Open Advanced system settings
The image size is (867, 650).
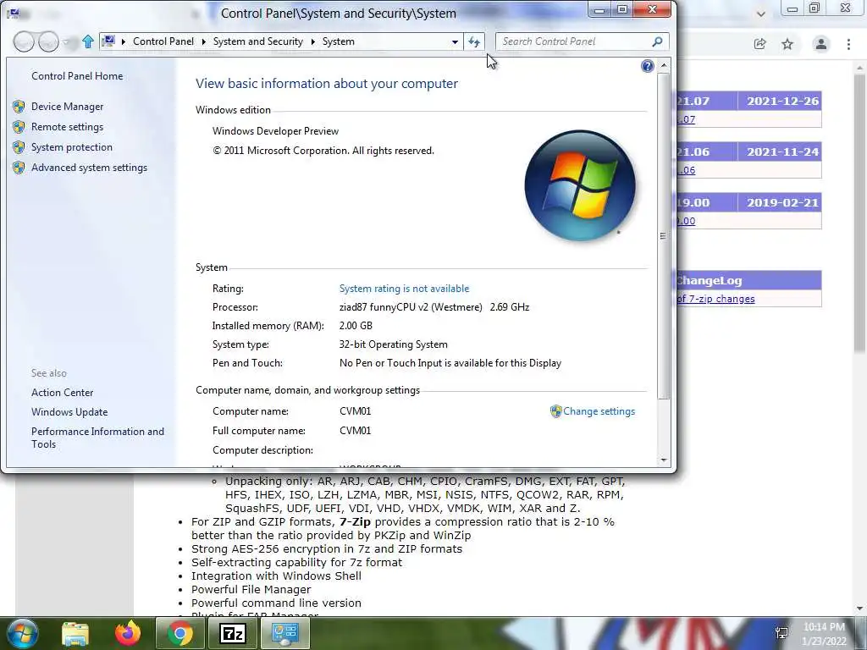89,168
